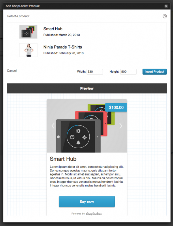Click the circular refresh icon beside Select a product
The image size is (173, 226).
[165, 16]
